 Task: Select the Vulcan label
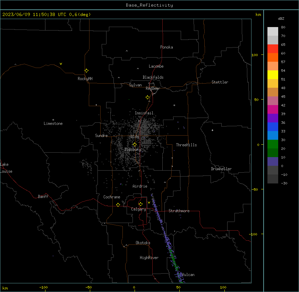click(x=188, y=275)
